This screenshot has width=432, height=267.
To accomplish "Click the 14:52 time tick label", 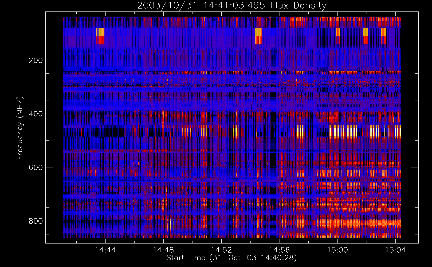I will (x=221, y=250).
